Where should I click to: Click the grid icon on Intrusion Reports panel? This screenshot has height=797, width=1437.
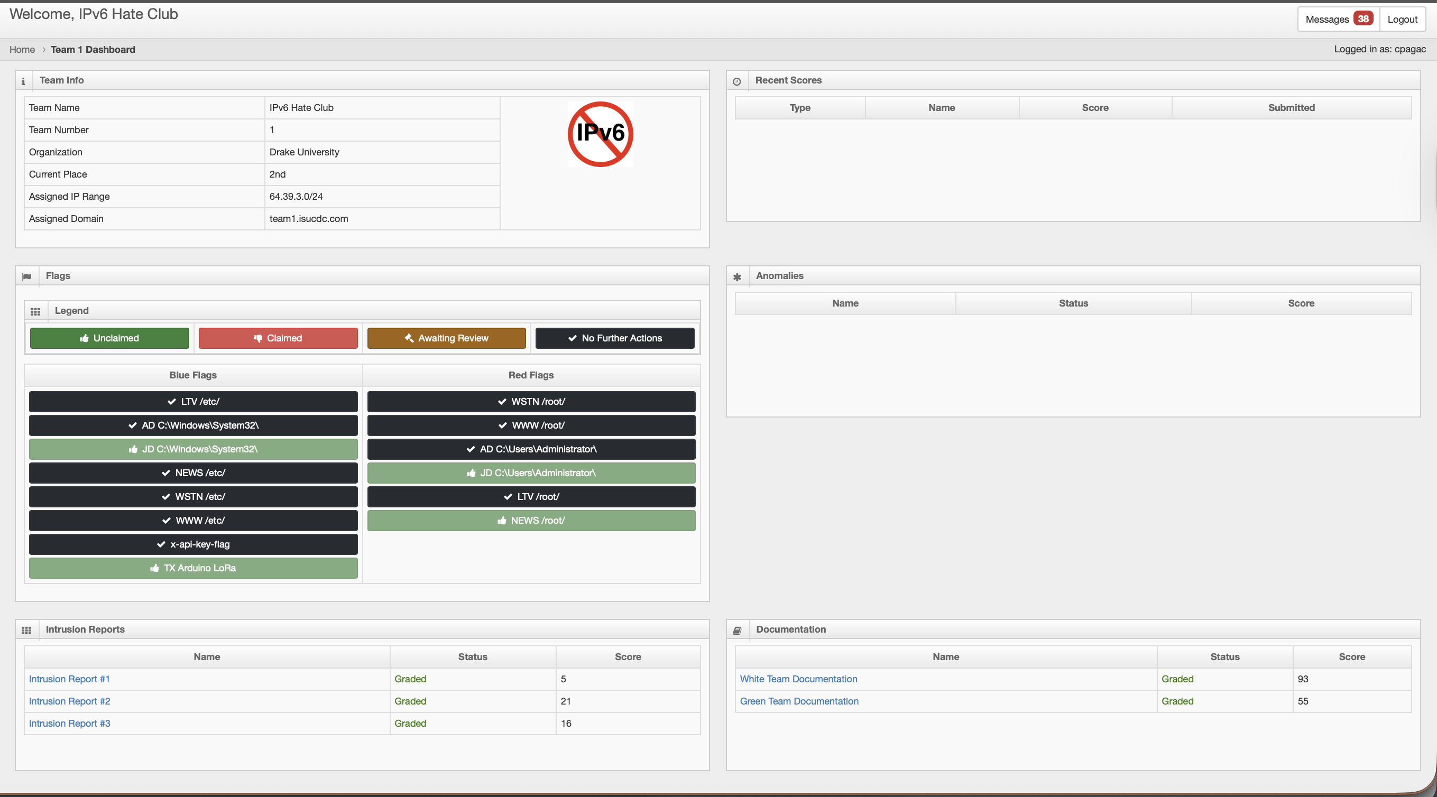coord(26,629)
